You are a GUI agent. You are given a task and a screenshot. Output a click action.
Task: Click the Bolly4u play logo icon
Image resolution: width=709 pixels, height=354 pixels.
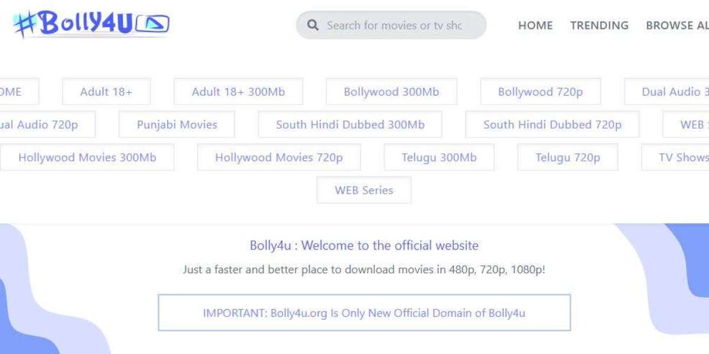154,24
